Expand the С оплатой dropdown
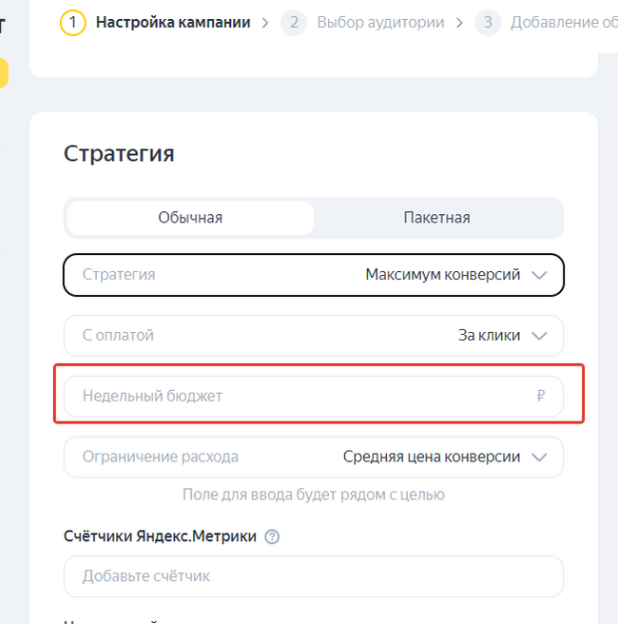 click(313, 336)
